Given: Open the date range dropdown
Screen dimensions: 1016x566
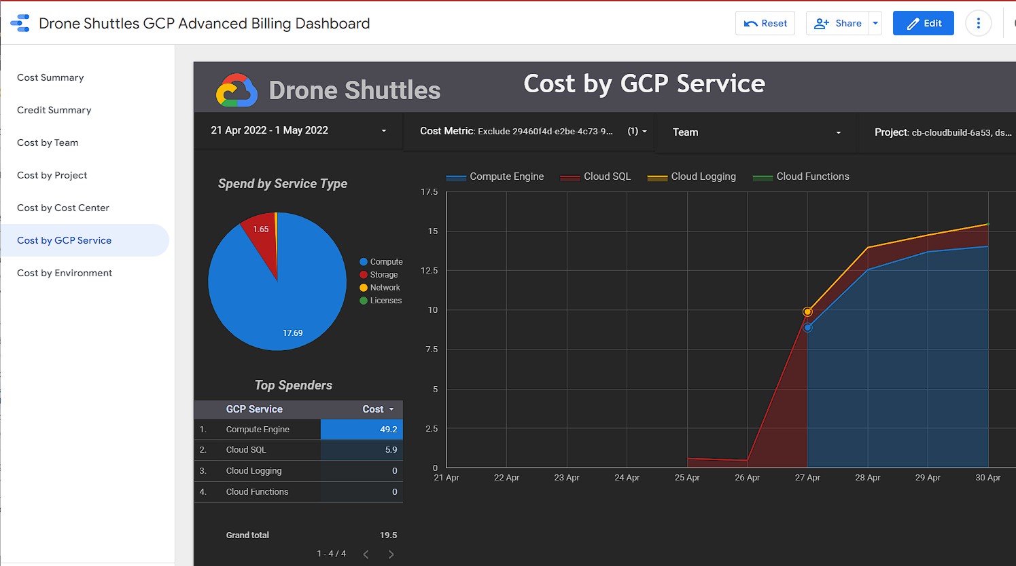Looking at the screenshot, I should pos(298,130).
